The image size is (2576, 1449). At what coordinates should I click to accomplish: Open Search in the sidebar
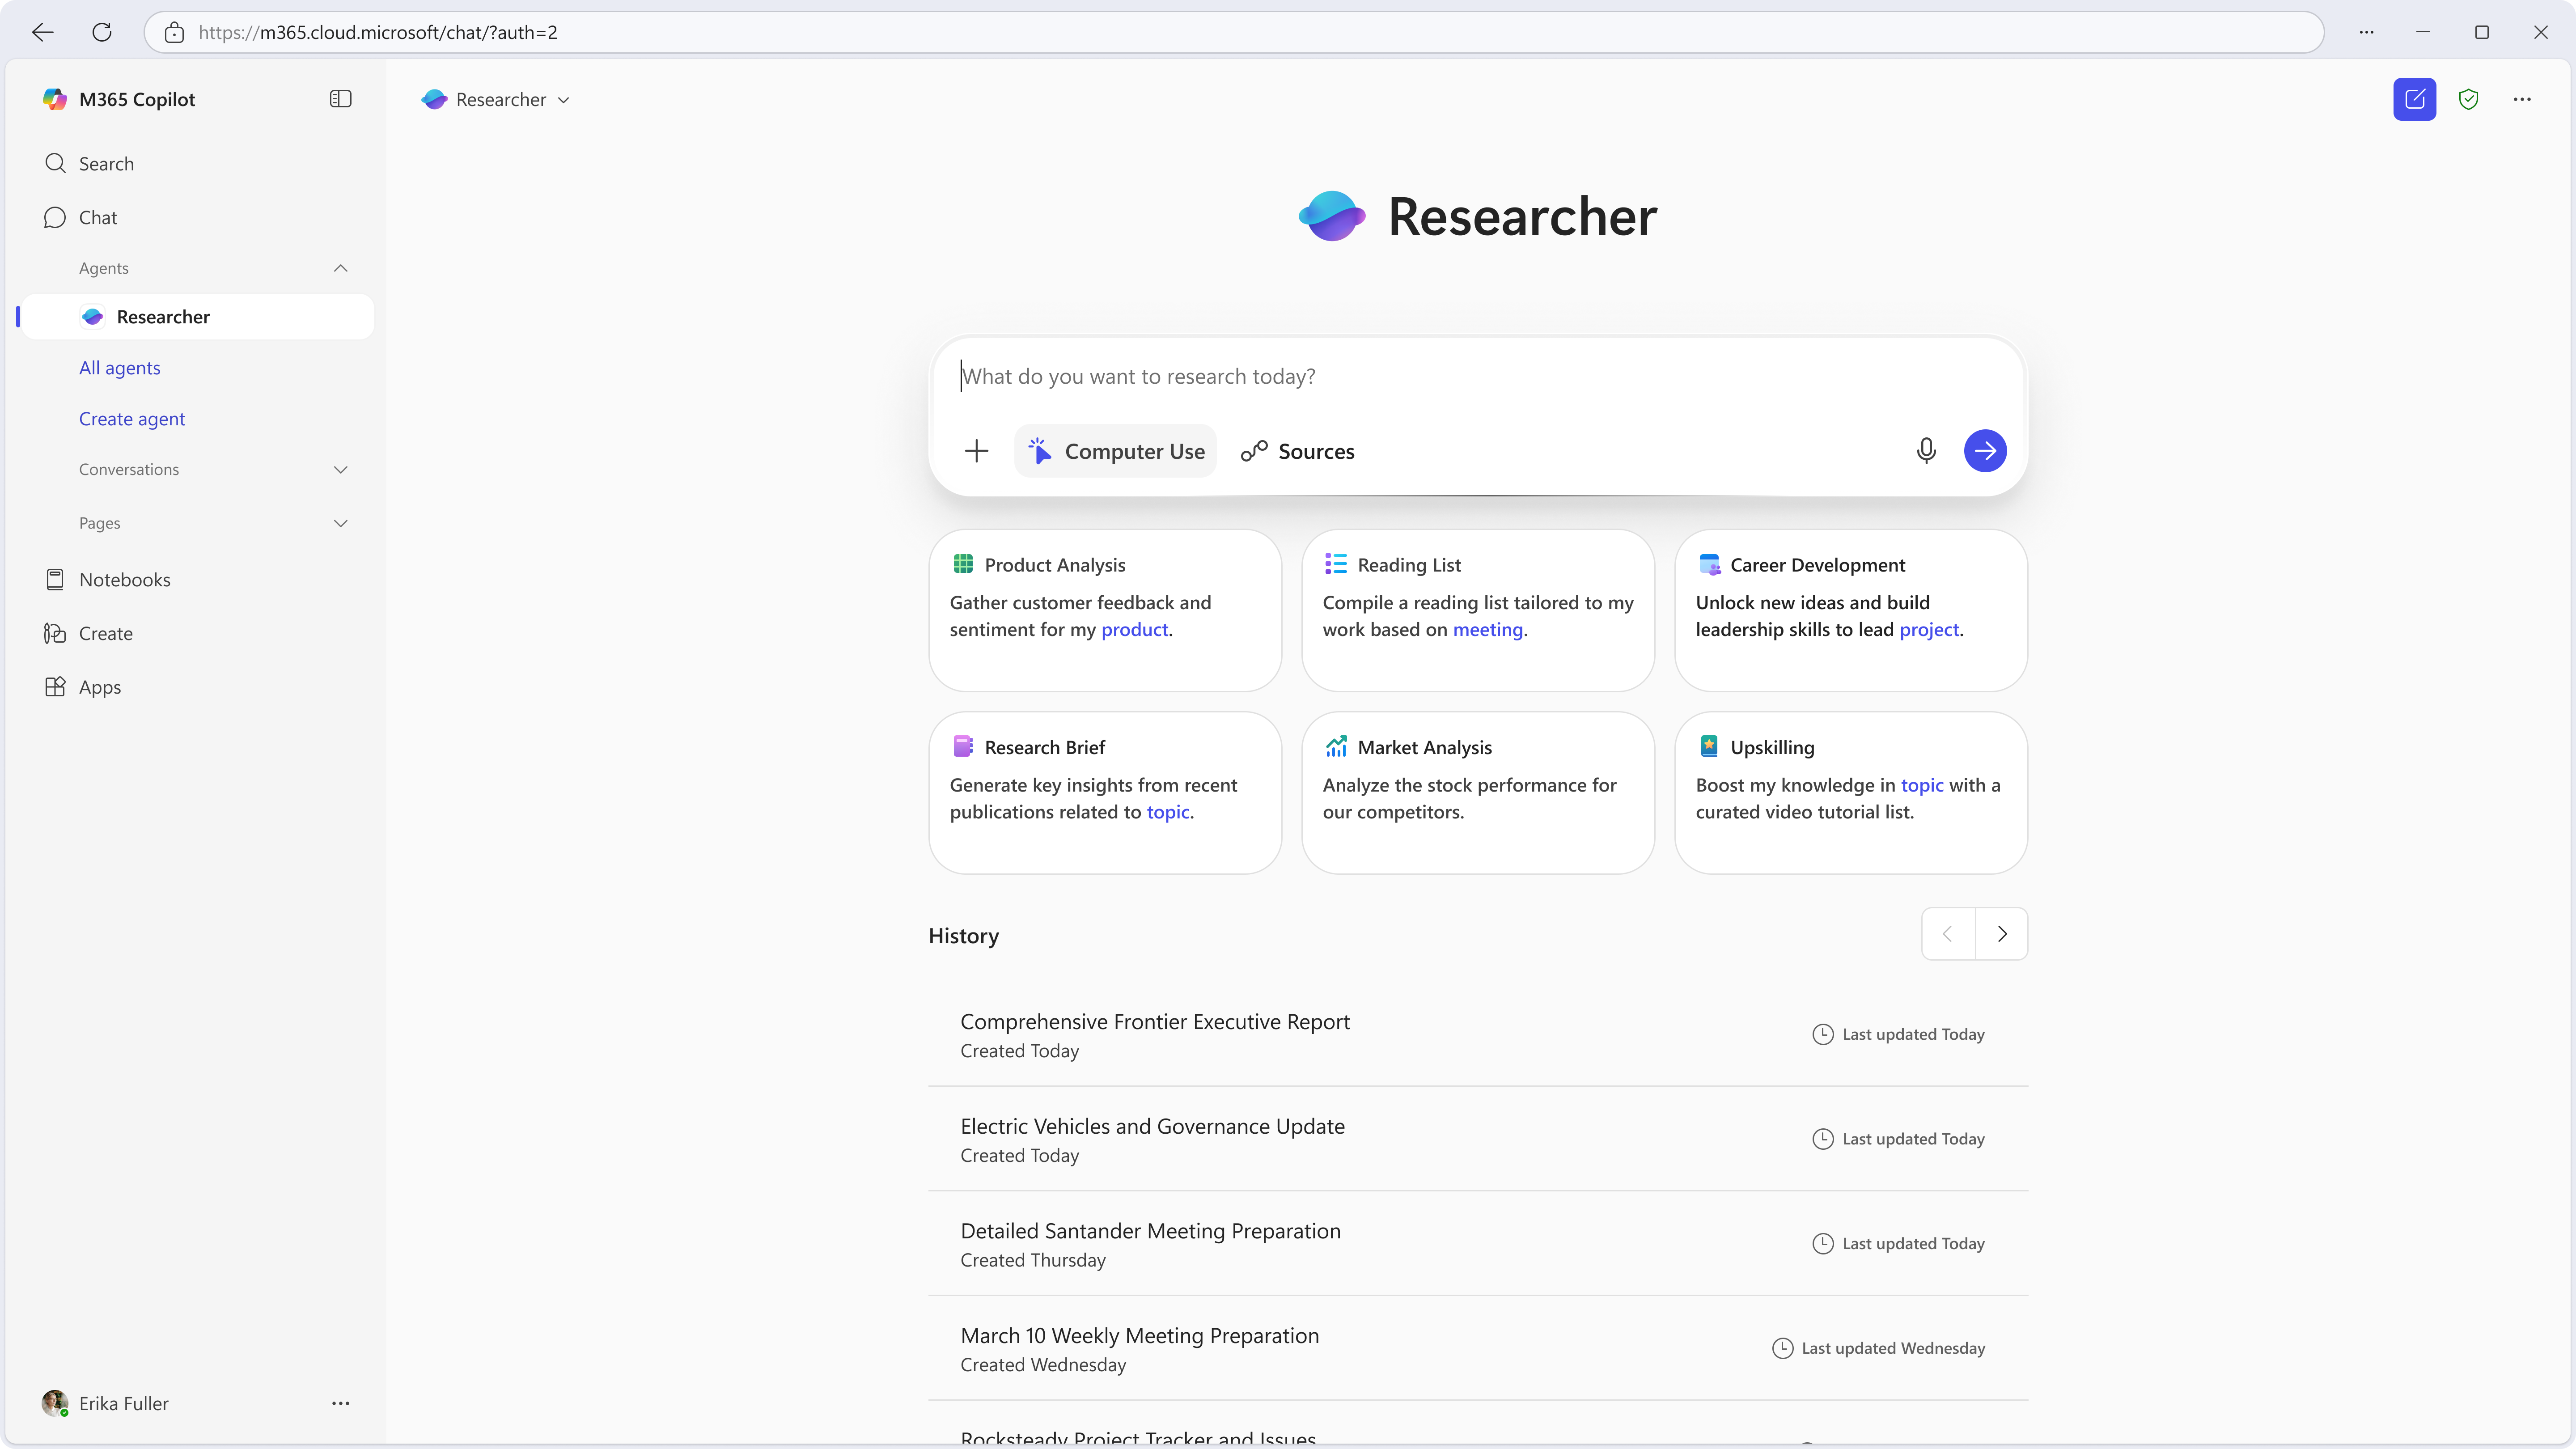point(107,163)
